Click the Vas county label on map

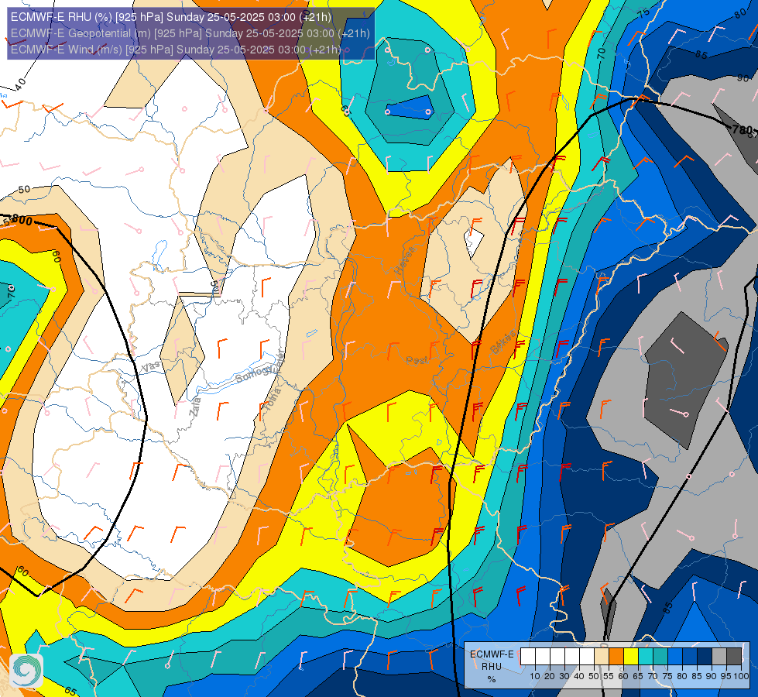point(151,366)
